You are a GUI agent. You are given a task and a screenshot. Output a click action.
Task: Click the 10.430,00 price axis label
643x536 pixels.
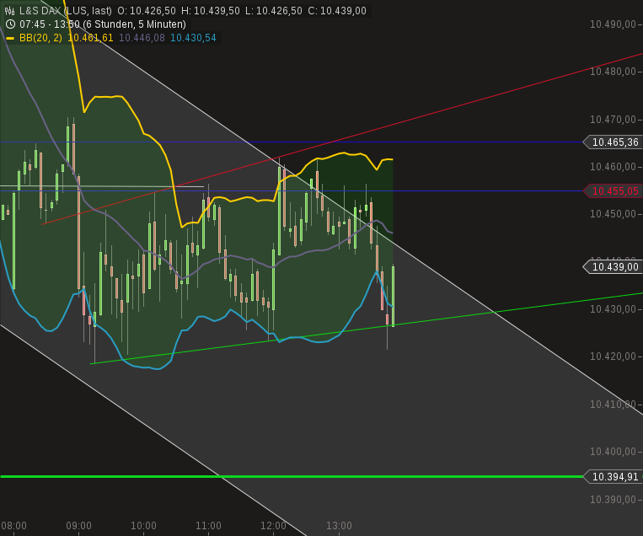[613, 308]
